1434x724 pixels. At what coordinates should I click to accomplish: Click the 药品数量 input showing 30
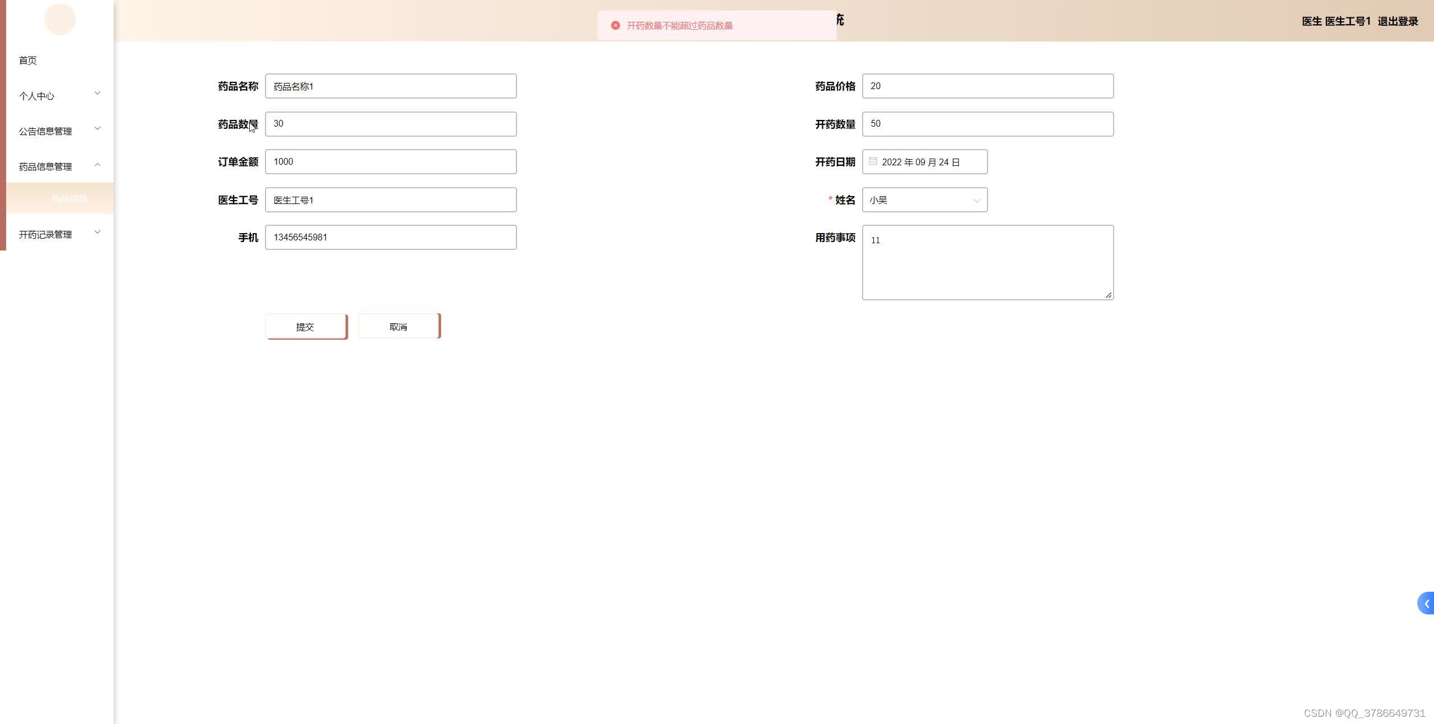click(390, 124)
